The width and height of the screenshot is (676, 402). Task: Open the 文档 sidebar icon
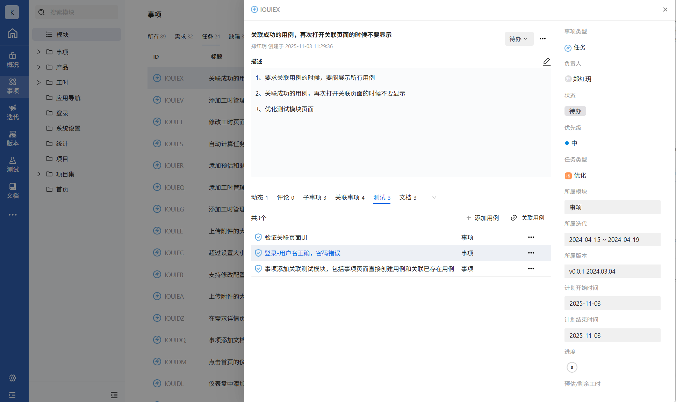(13, 191)
